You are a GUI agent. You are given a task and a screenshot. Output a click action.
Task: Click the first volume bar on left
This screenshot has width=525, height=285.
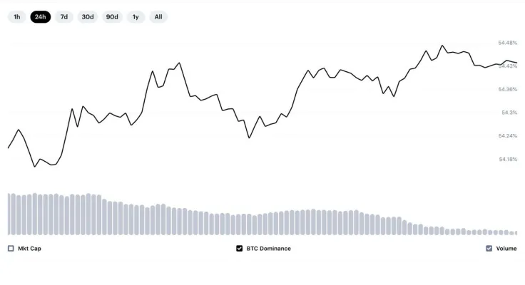pos(9,214)
